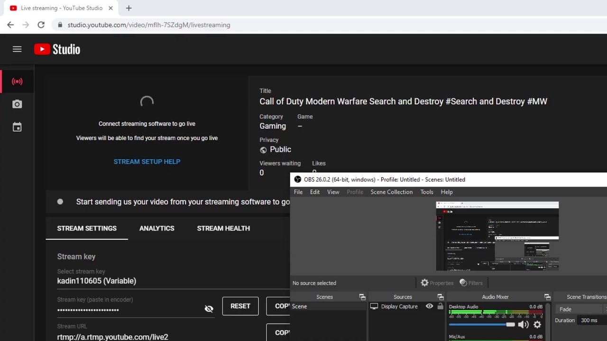Pop out the Scenes dock

click(362, 297)
